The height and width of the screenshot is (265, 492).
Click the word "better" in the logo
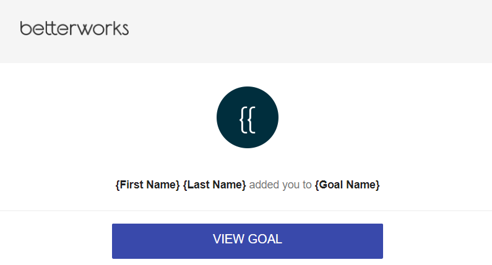(49, 28)
